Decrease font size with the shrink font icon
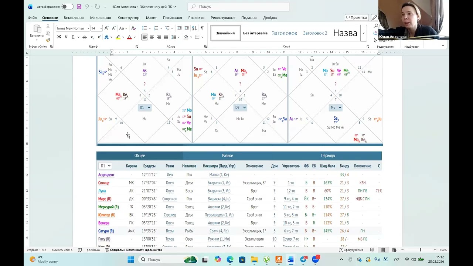 coord(113,28)
